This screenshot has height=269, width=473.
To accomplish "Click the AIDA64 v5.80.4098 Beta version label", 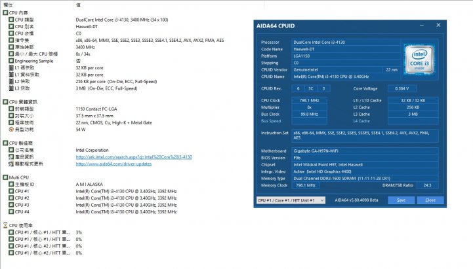I will coord(356,200).
